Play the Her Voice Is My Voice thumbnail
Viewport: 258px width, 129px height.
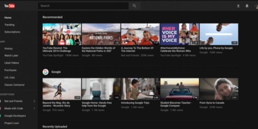[x=180, y=34]
